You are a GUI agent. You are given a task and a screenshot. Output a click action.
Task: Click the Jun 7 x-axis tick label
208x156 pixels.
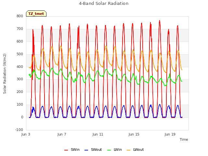[62, 134]
